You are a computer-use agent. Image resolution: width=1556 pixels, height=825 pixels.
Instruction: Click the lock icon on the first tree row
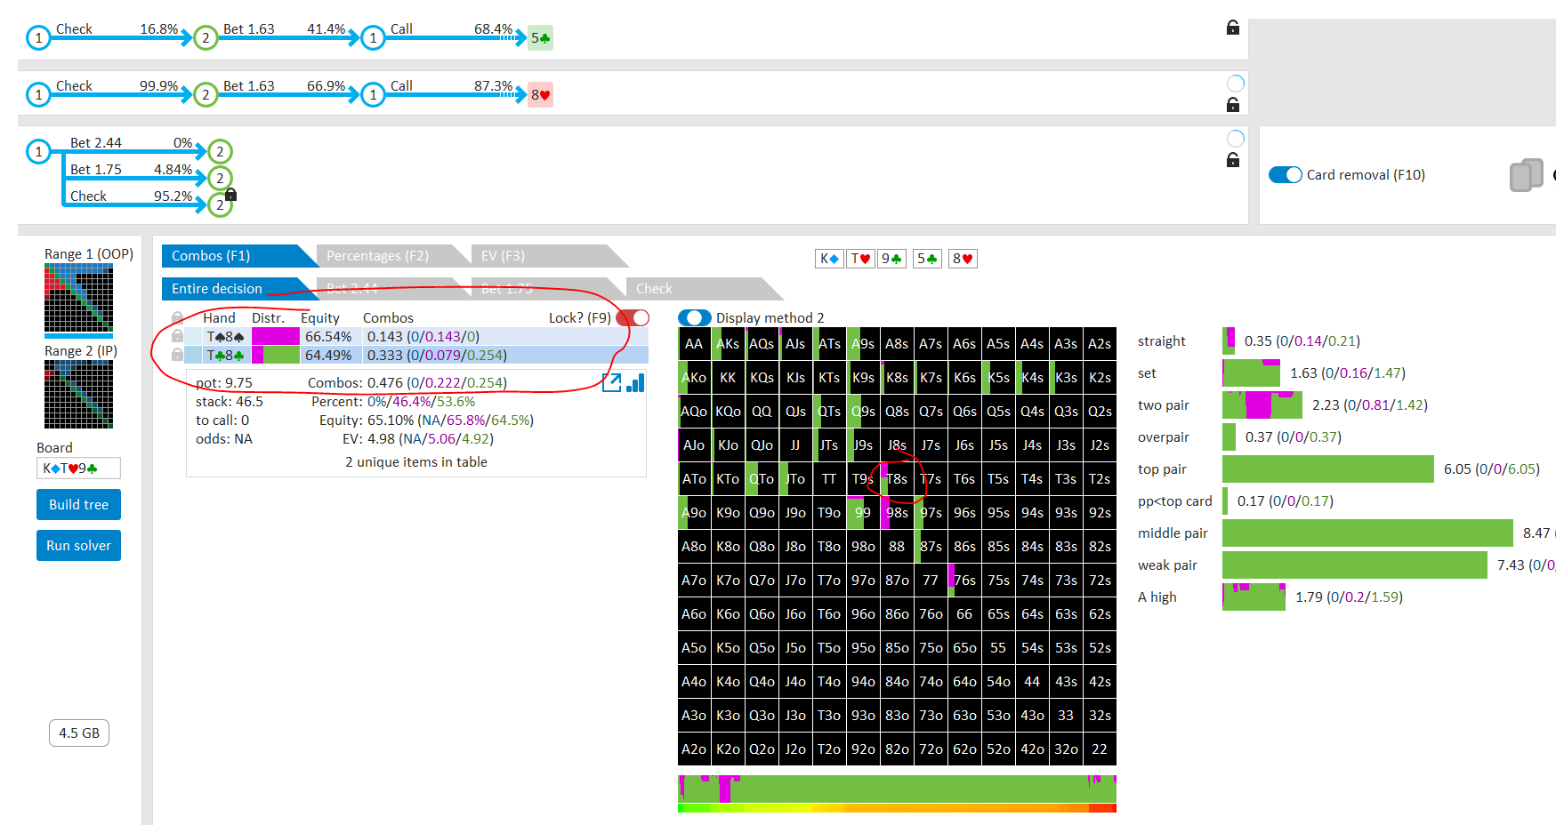pyautogui.click(x=1233, y=28)
